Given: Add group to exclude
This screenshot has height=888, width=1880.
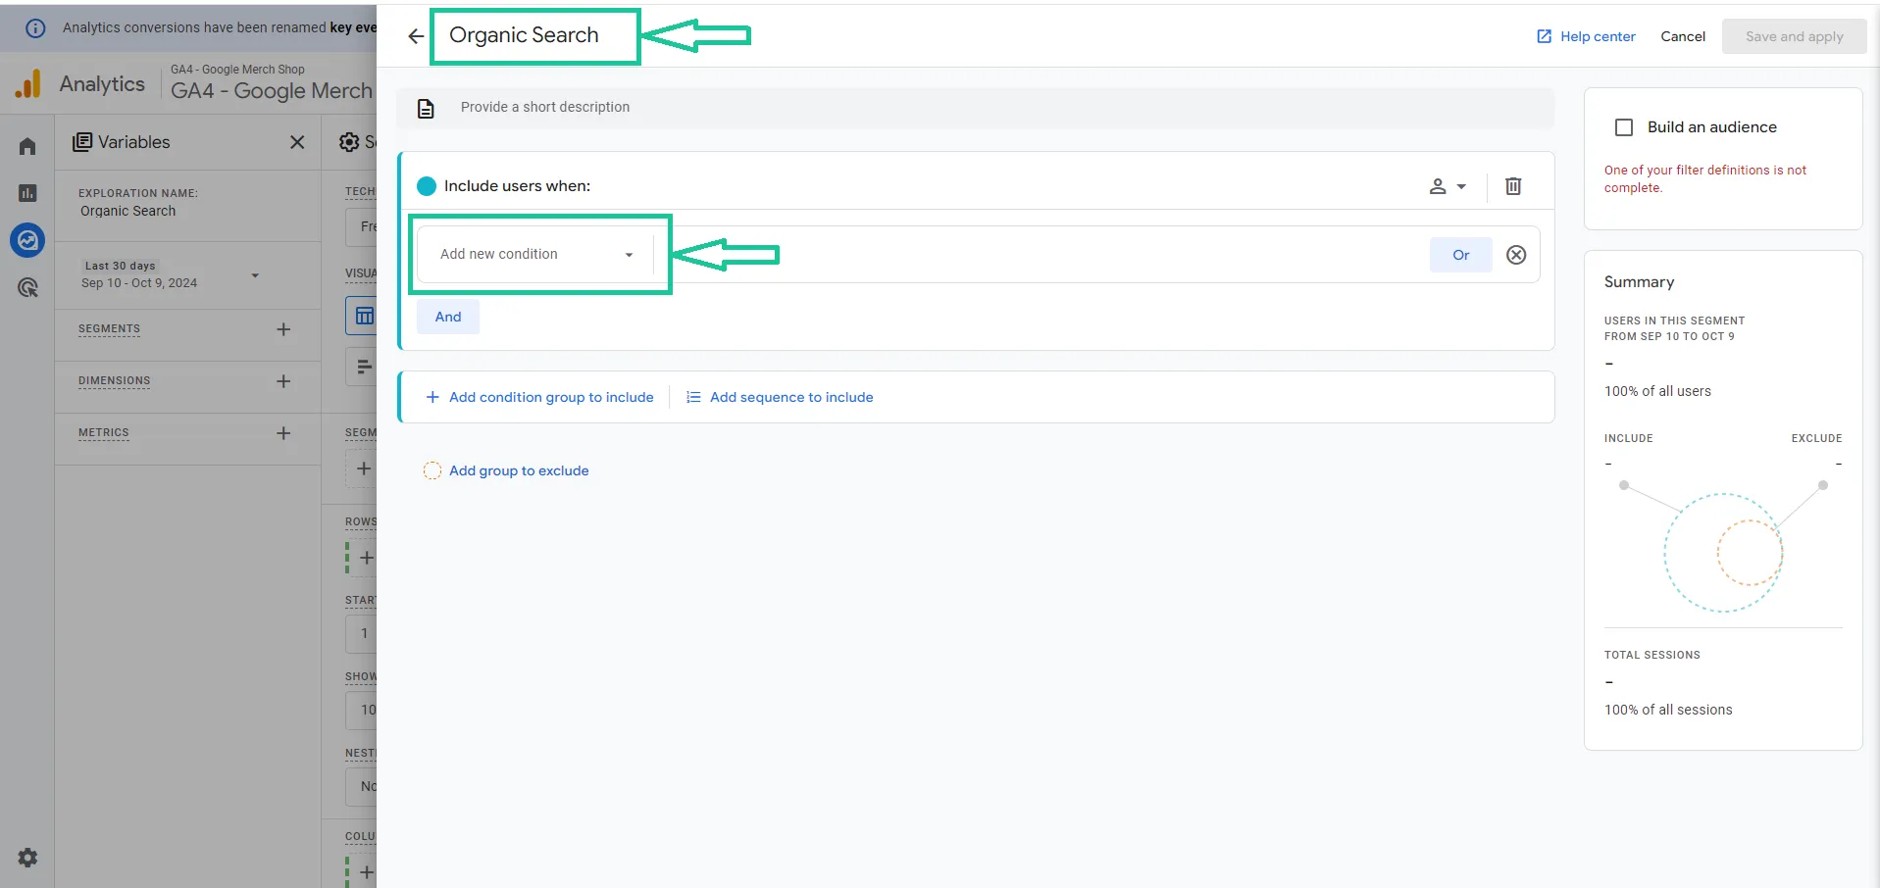Looking at the screenshot, I should click(506, 470).
